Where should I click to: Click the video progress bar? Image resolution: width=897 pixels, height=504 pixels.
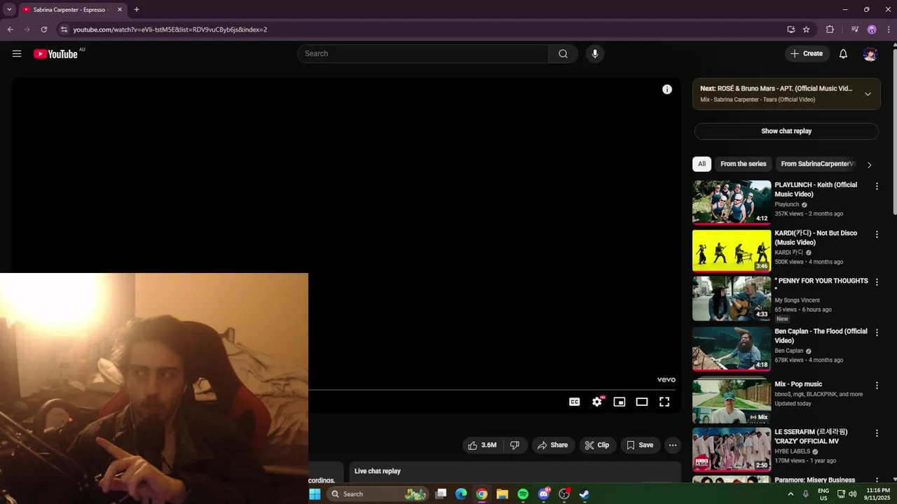(492, 389)
